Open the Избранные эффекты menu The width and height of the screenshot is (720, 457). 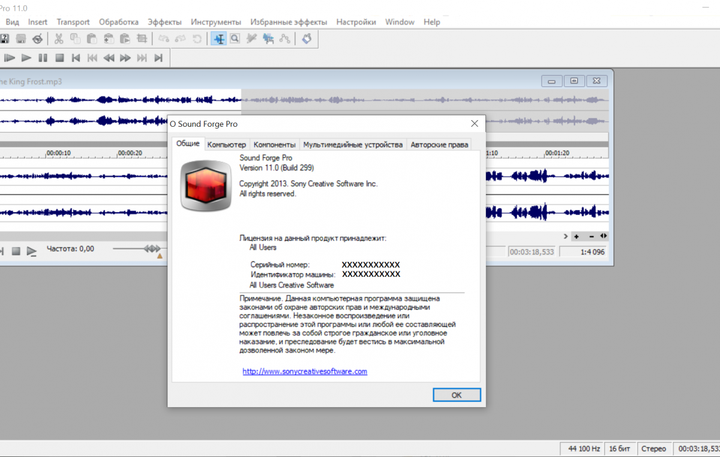coord(289,22)
